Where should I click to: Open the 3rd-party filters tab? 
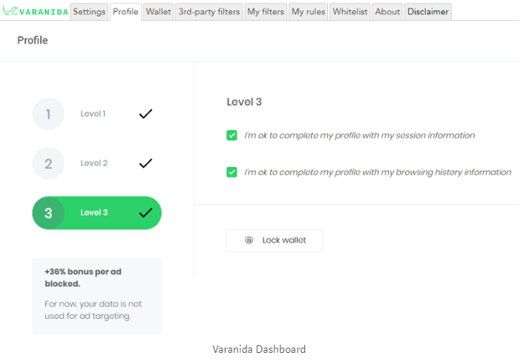(x=208, y=12)
